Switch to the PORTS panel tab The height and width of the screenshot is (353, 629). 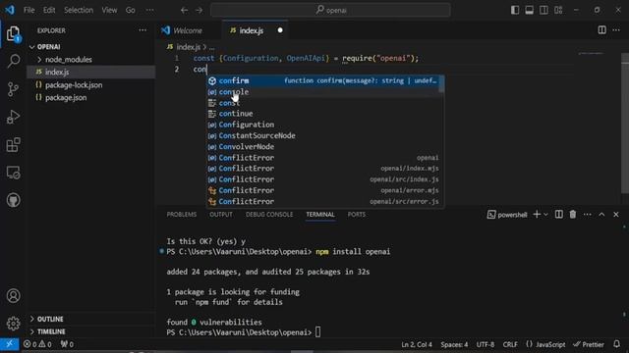[x=357, y=215]
